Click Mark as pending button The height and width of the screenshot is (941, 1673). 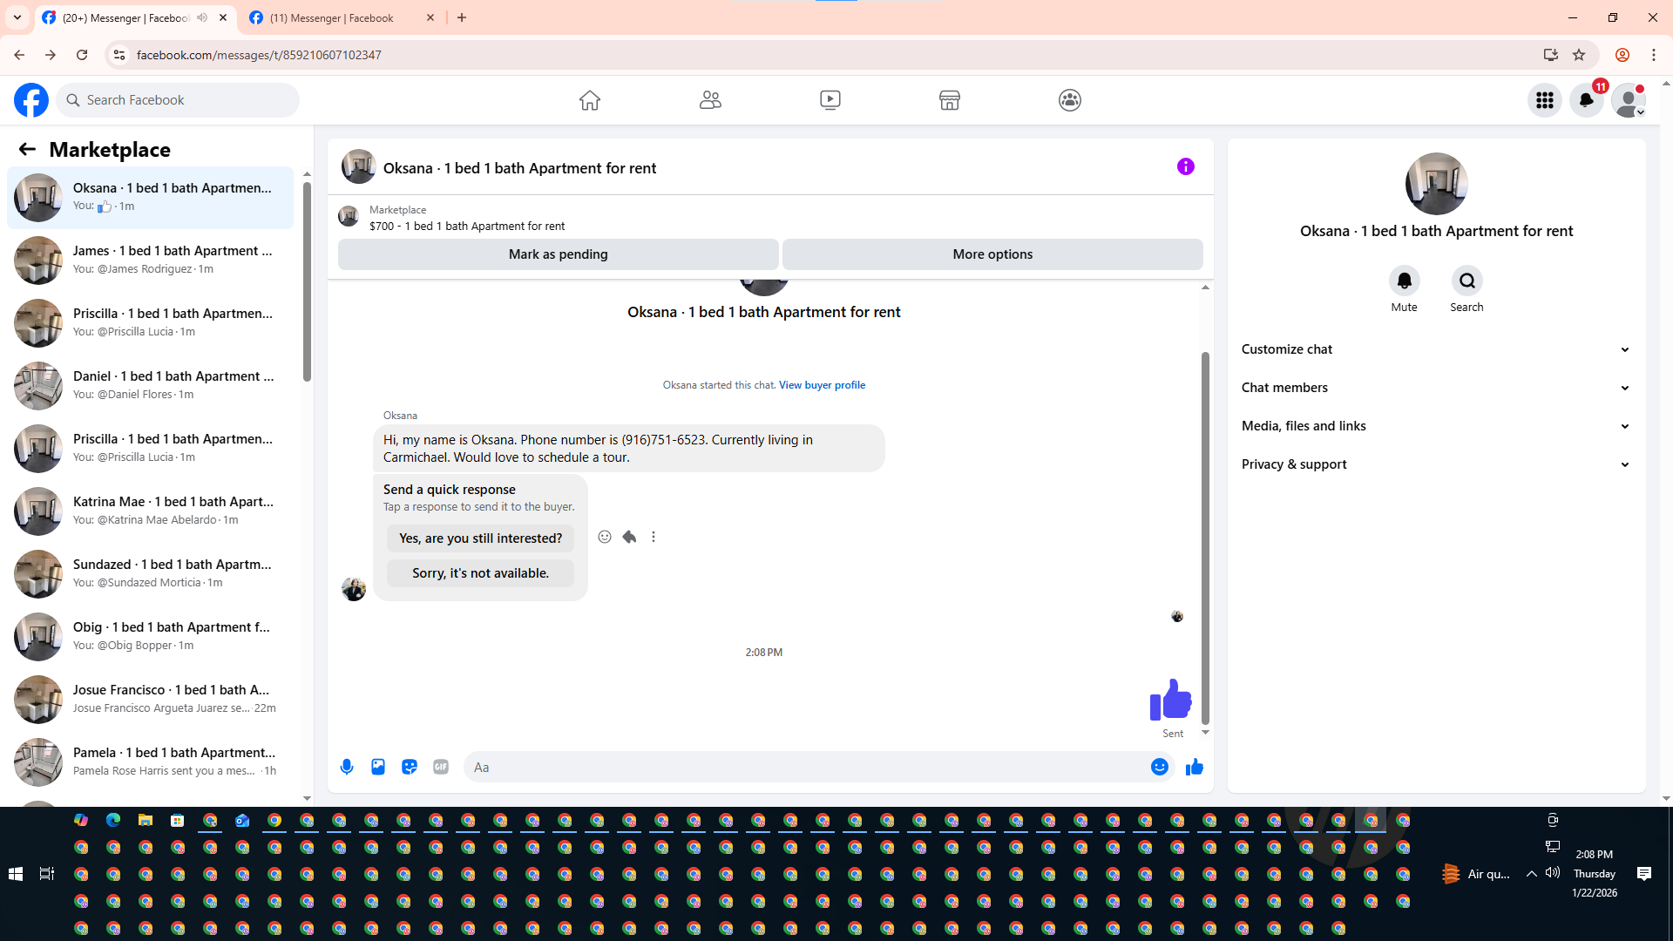pyautogui.click(x=558, y=254)
